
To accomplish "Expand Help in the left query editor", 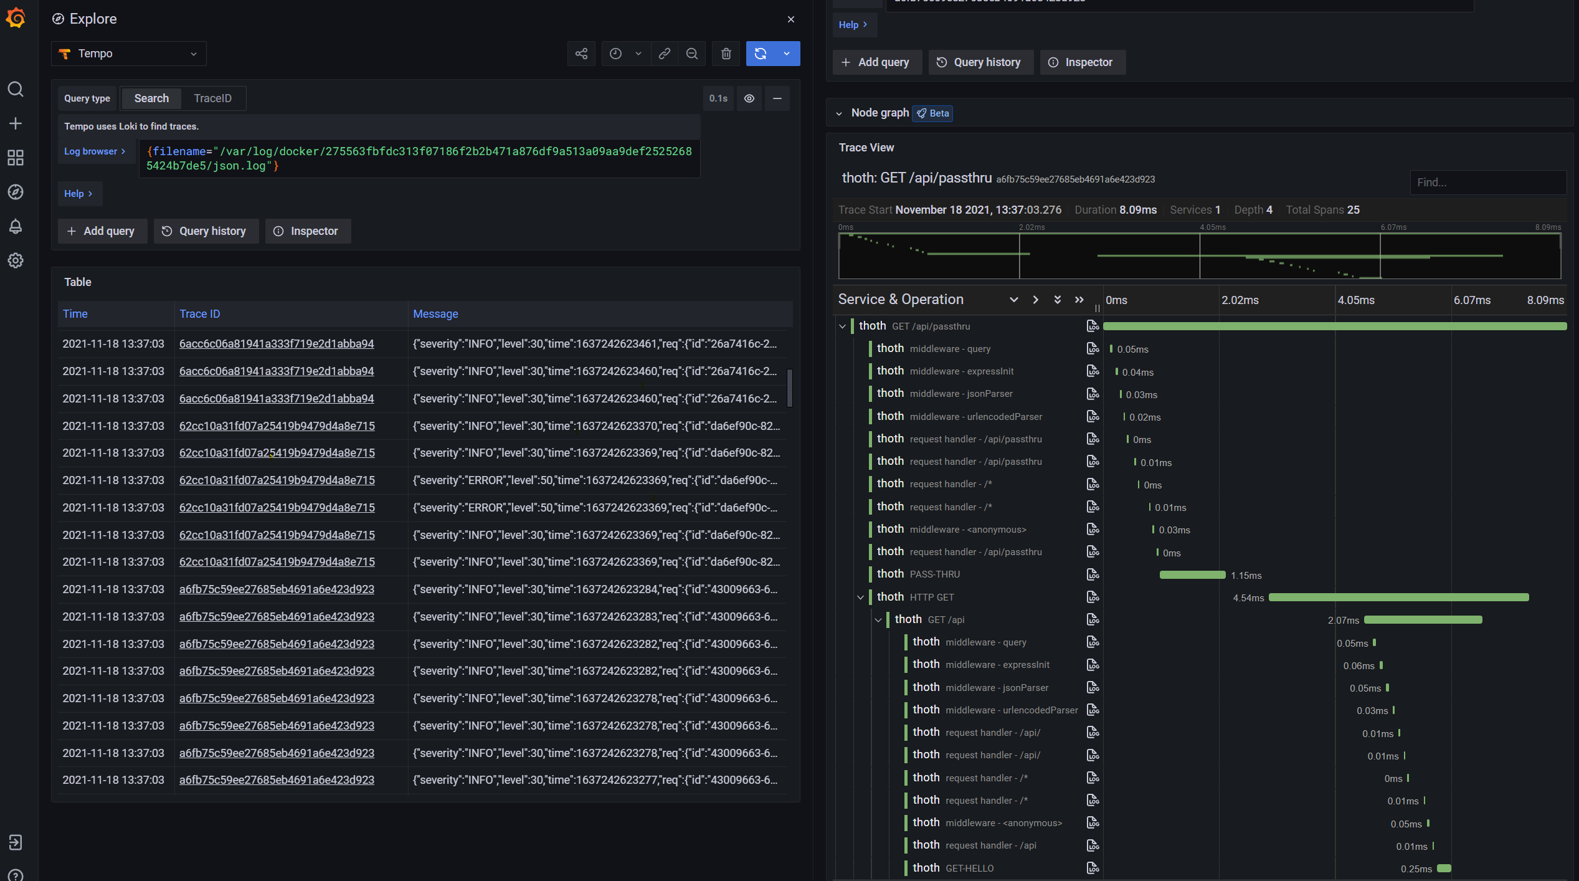I will tap(78, 194).
